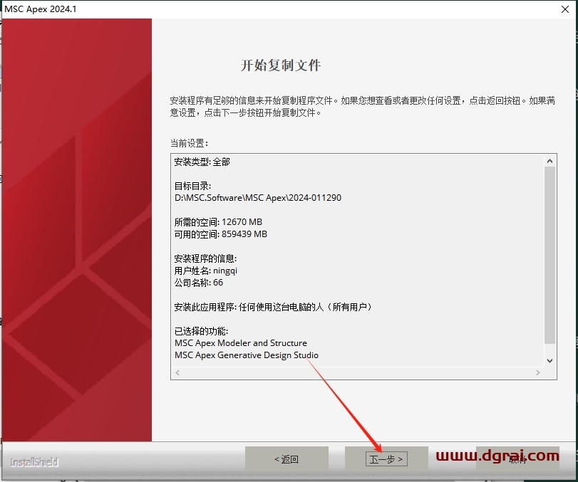Click the MSC Apex 2024.1 window title

coord(41,9)
